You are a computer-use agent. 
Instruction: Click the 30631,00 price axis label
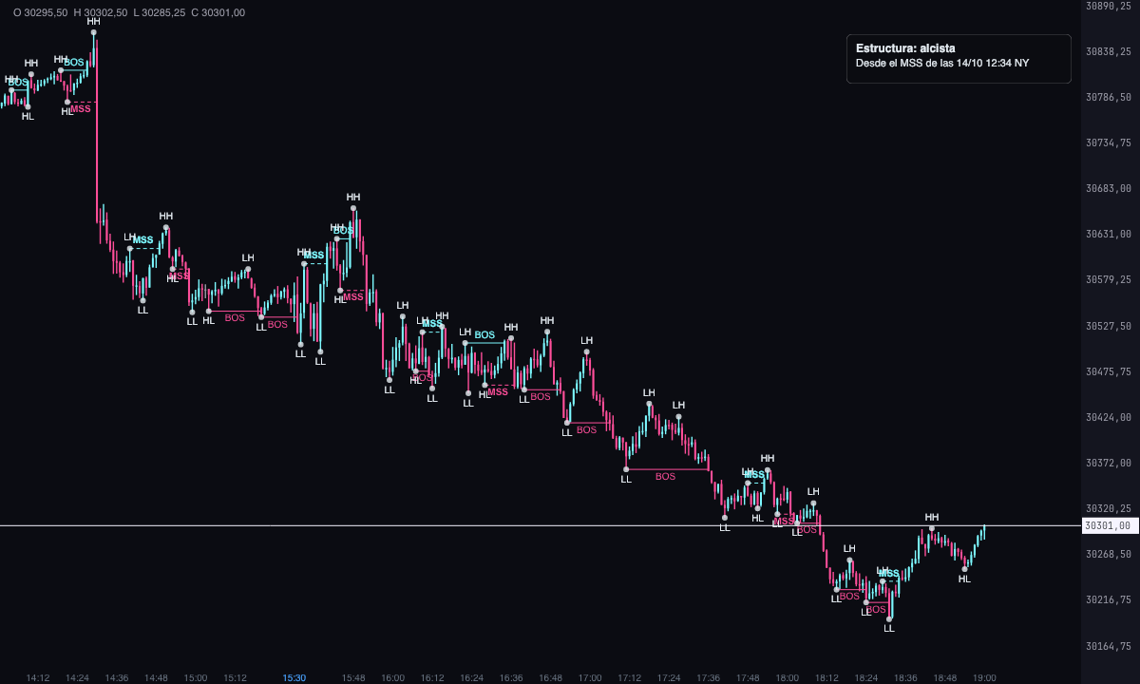pyautogui.click(x=1109, y=234)
